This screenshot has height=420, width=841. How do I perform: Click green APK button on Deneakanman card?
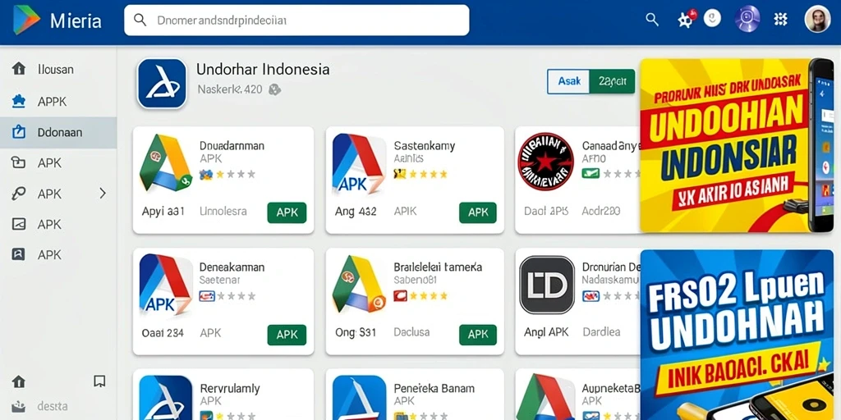[x=287, y=335]
